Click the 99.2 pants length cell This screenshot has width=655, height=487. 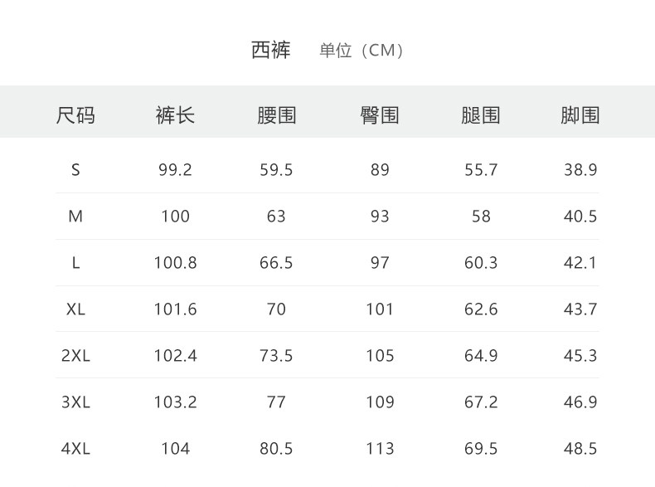pyautogui.click(x=175, y=170)
